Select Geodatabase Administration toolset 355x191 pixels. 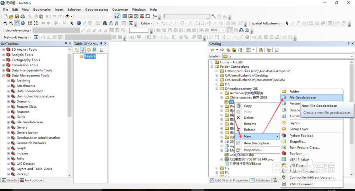coord(38,137)
